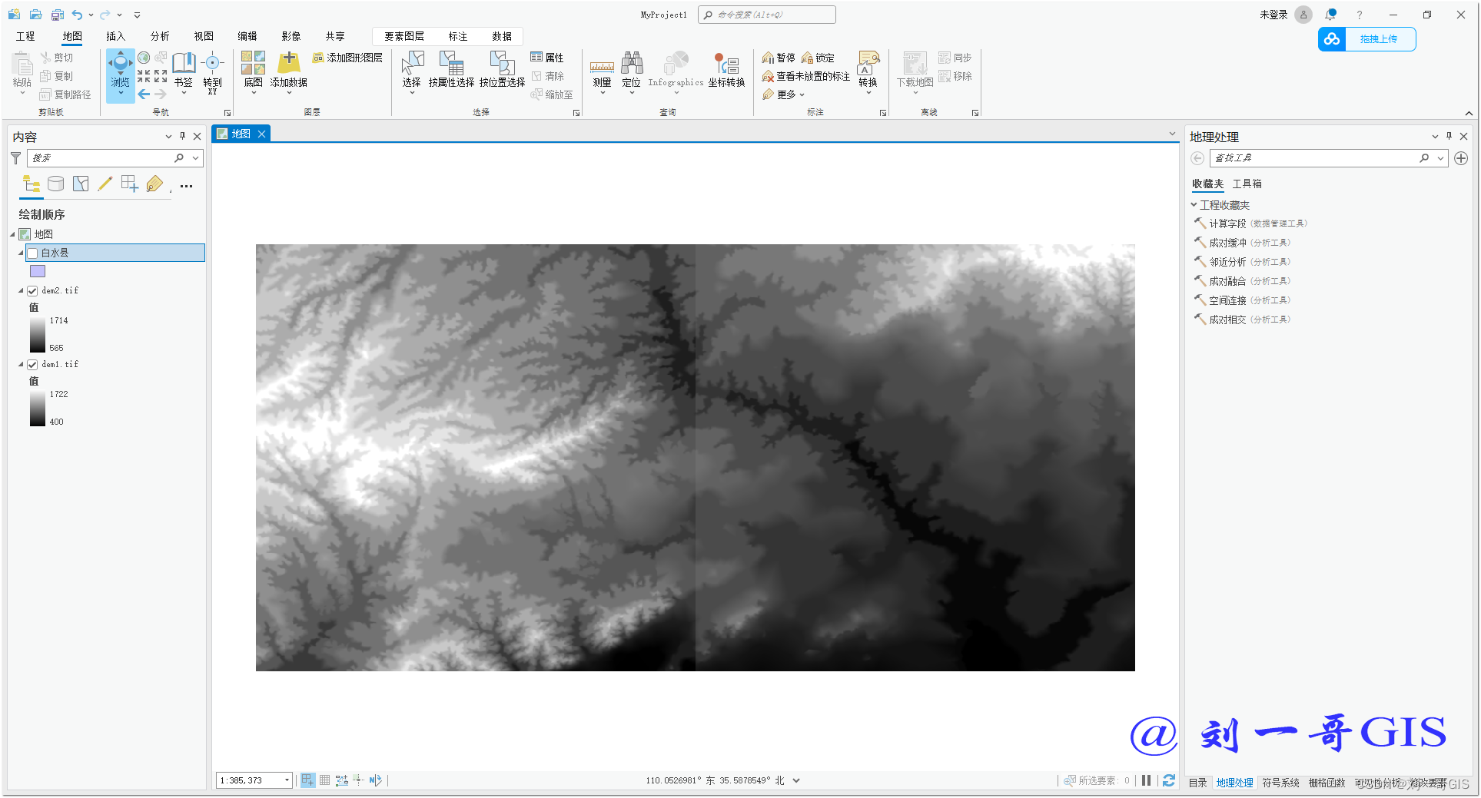Click the full extent globe icon
This screenshot has width=1481, height=798.
pyautogui.click(x=144, y=58)
